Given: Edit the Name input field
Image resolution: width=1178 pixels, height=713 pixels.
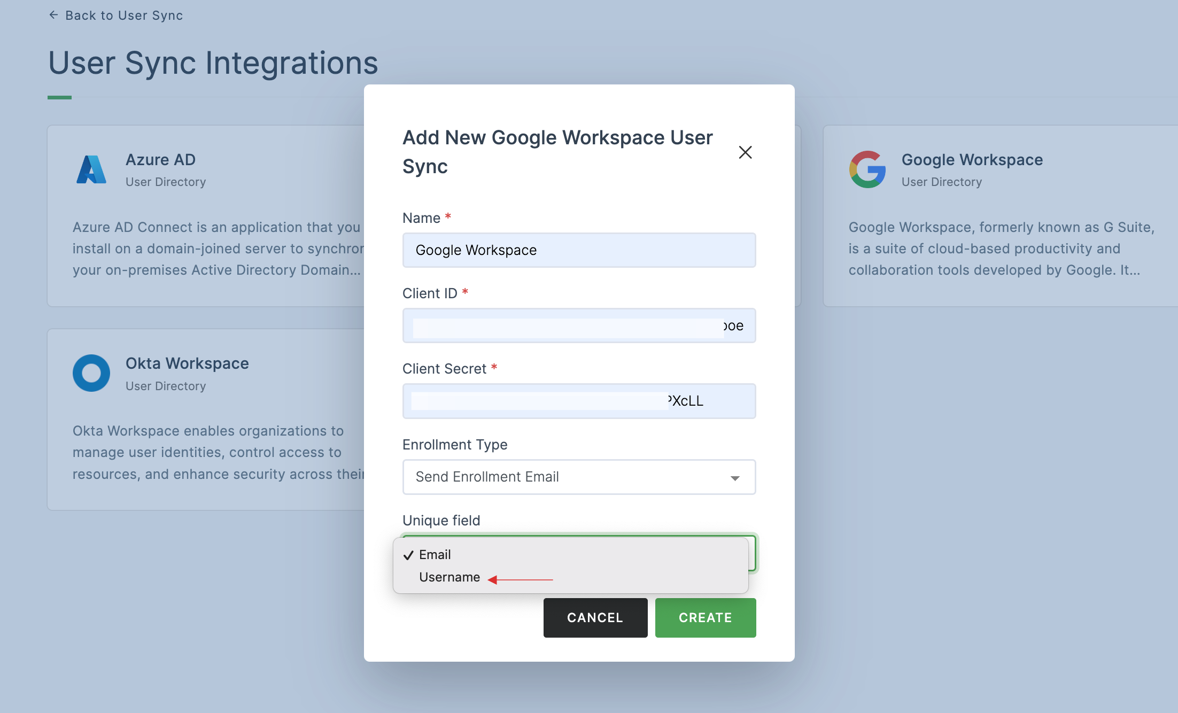Looking at the screenshot, I should pos(579,250).
